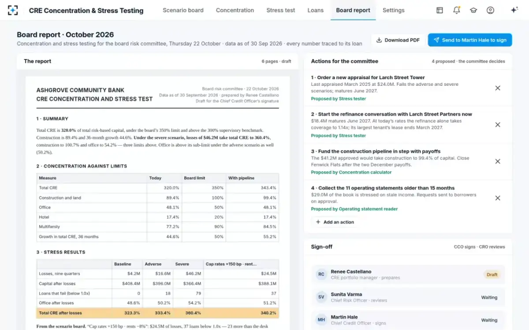
Task: Click the SV avatar for Sunita Varma
Action: pyautogui.click(x=321, y=297)
